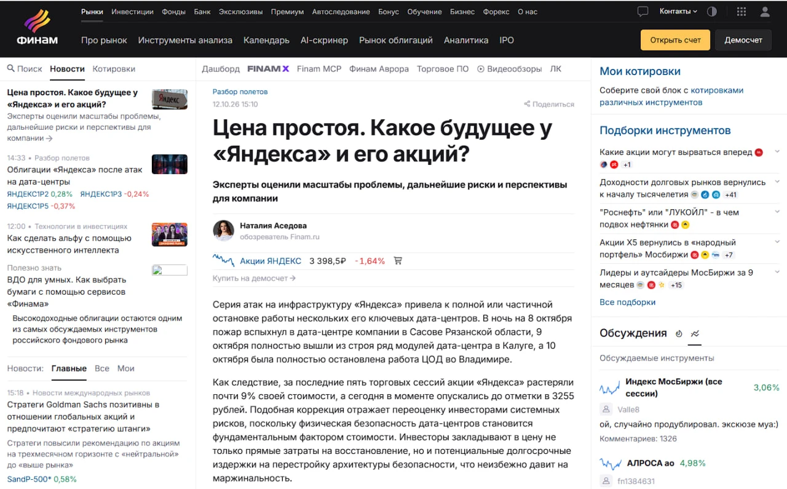Click the Купить на демосчет link
This screenshot has width=787, height=489.
(x=254, y=278)
